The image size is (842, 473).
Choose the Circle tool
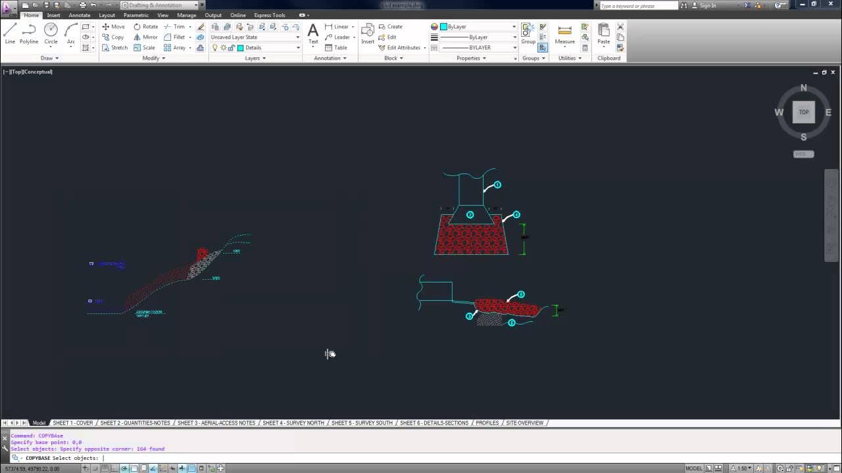click(51, 34)
